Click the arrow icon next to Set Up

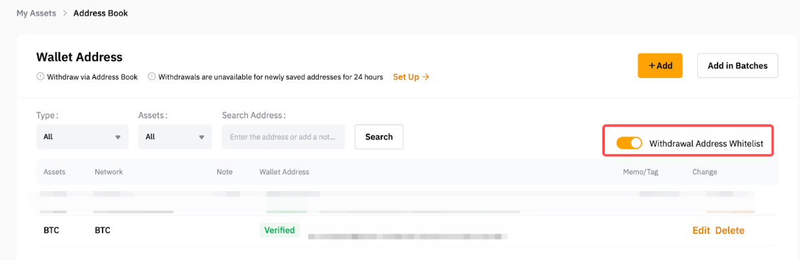[426, 77]
